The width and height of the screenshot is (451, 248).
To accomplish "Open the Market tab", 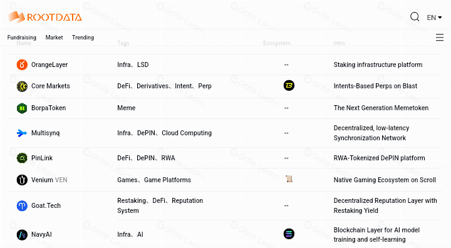I will tap(54, 38).
